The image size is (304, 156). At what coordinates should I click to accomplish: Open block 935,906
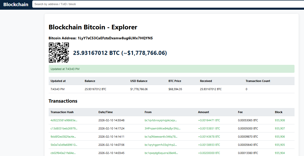280,137
